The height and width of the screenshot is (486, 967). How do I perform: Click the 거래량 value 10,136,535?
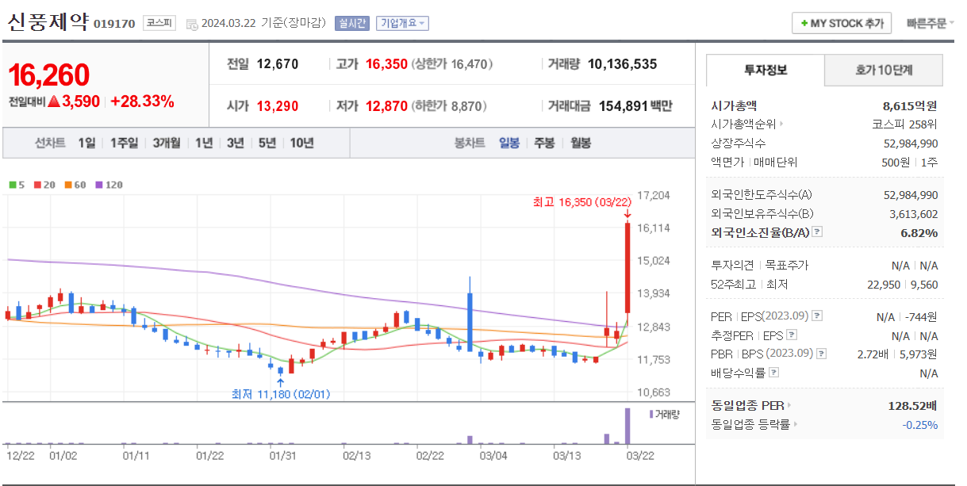tap(623, 64)
